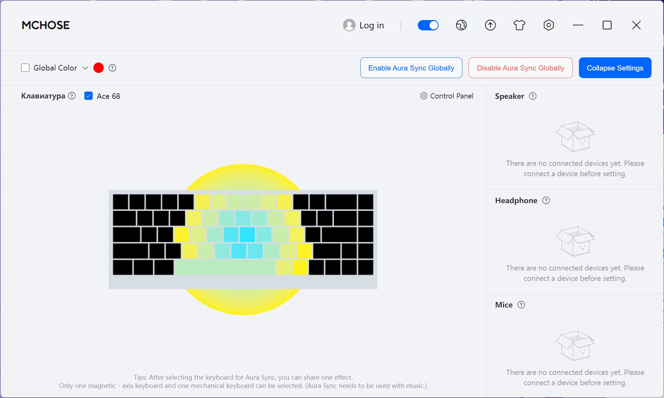Open the globe language icon in header
The width and height of the screenshot is (664, 398).
pos(461,25)
